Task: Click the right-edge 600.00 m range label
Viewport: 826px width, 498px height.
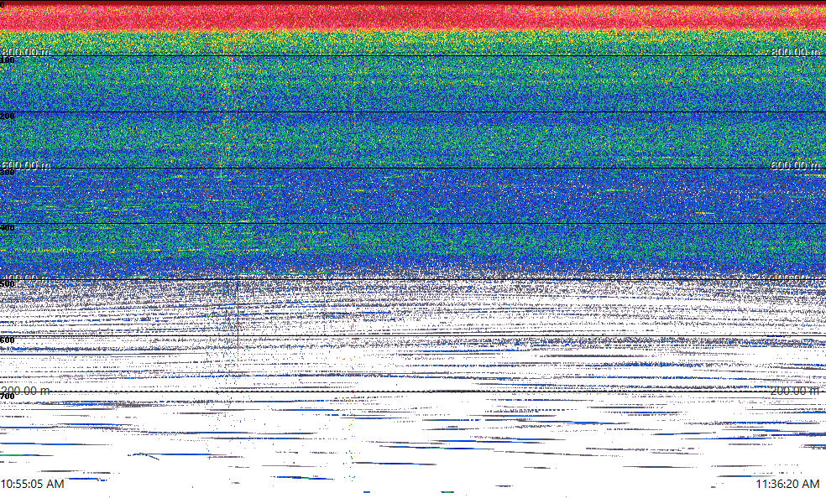Action: tap(796, 165)
